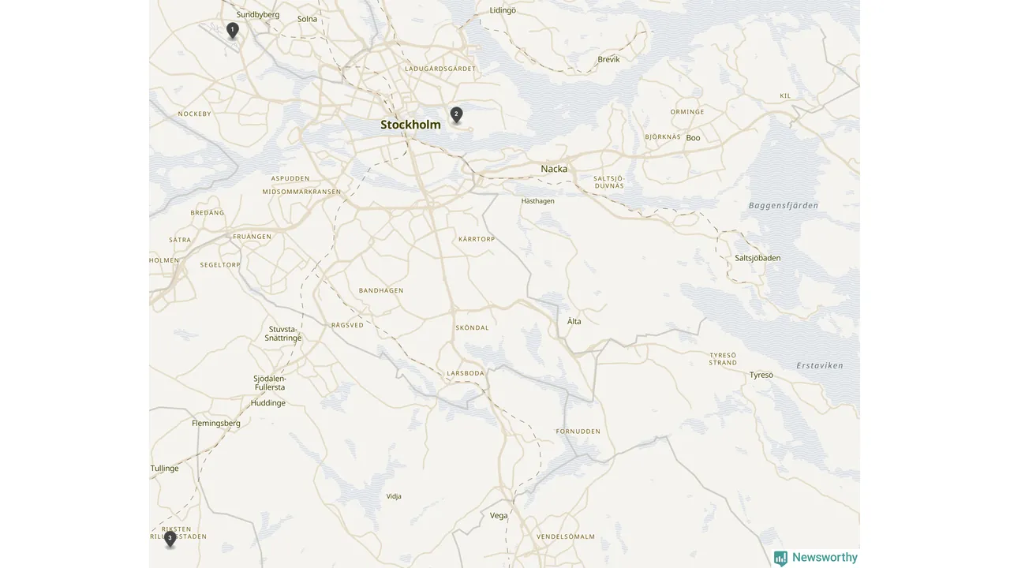
Task: Click the Brevik label on Lidingö
Action: (x=609, y=59)
